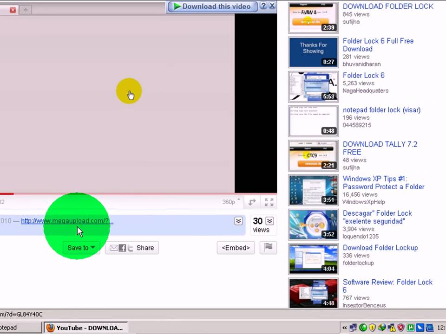
Task: Expand hidden system tray icons with the chevron
Action: point(344,328)
